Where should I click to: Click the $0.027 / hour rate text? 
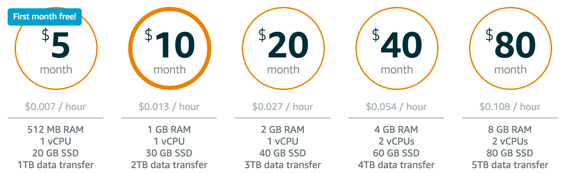283,107
